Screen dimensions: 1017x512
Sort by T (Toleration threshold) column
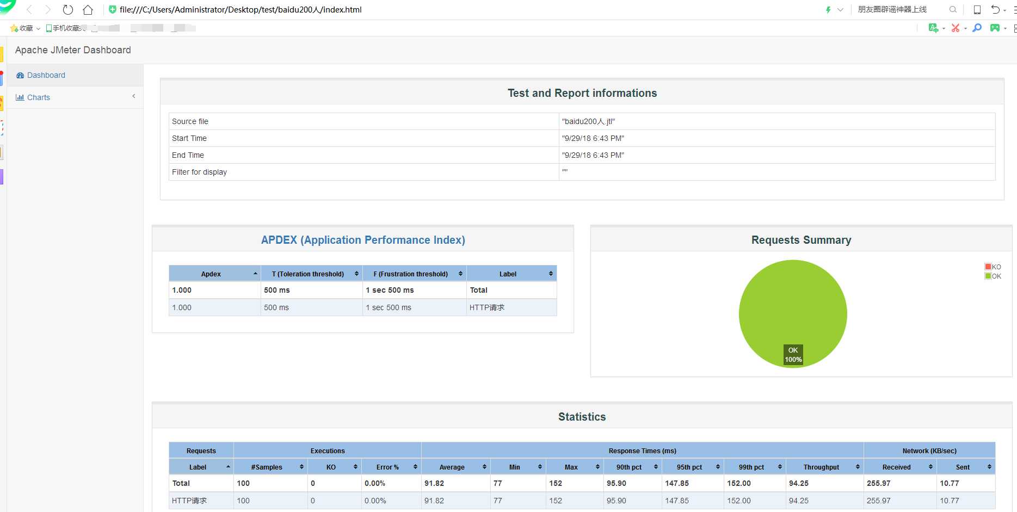coord(312,274)
